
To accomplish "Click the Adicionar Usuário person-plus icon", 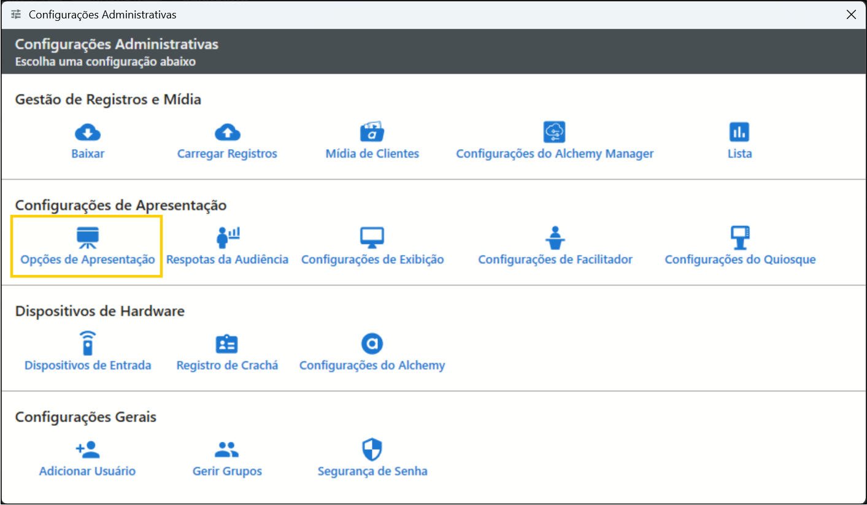I will tap(88, 450).
